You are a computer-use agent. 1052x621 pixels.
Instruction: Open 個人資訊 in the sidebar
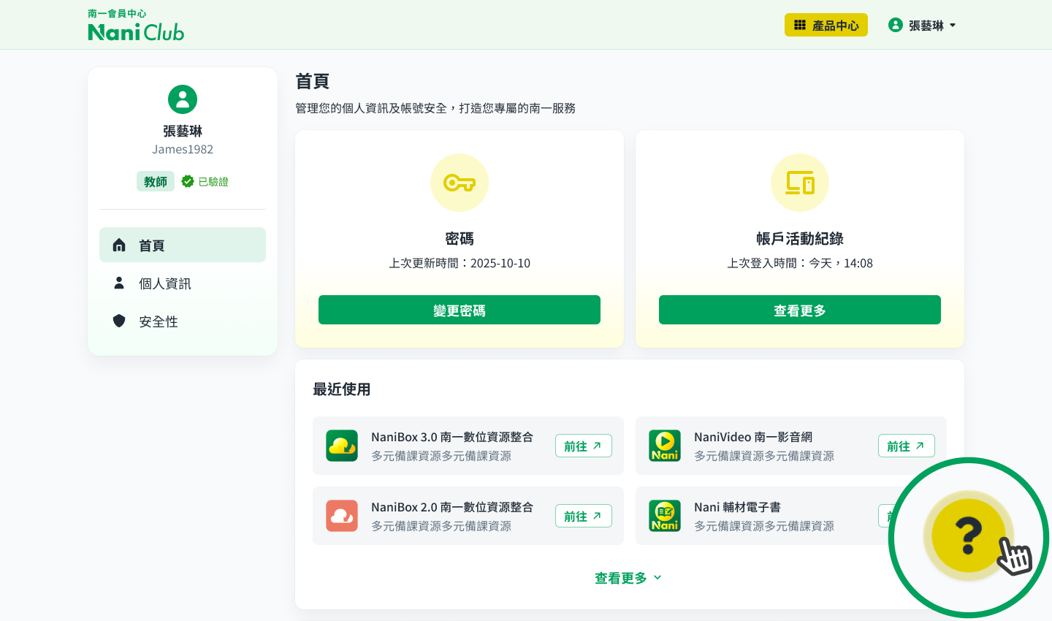click(183, 283)
